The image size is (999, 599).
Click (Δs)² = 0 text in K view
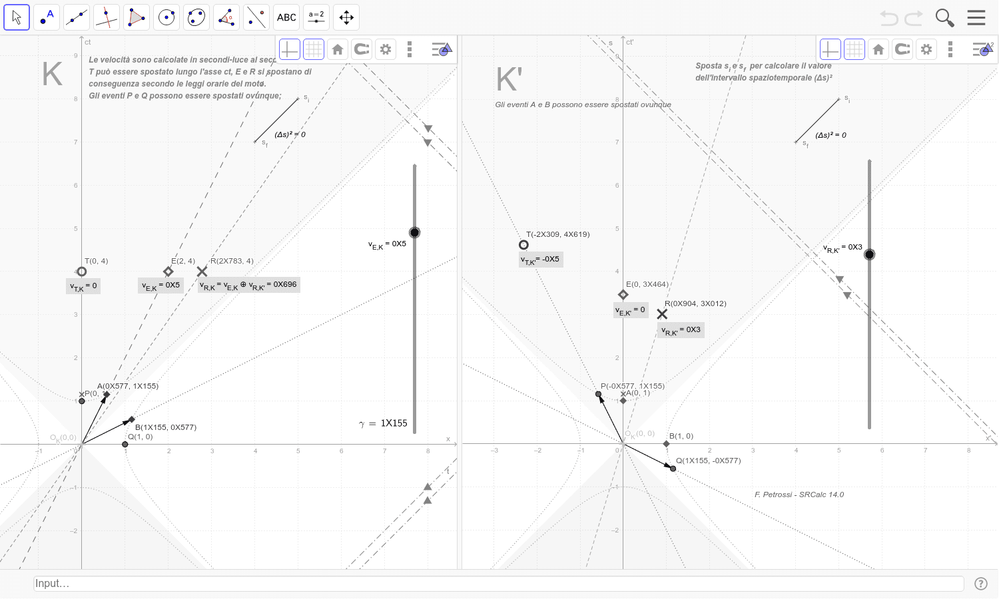290,134
